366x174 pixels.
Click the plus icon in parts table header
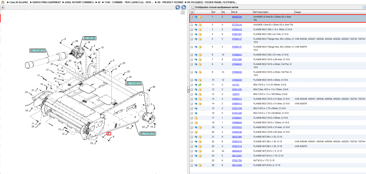pos(192,12)
